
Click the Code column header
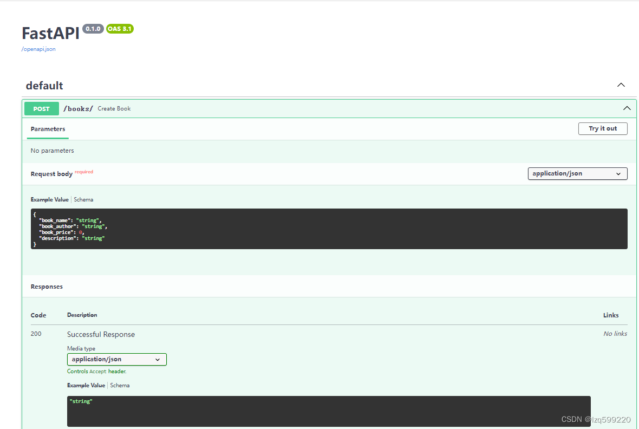click(38, 315)
